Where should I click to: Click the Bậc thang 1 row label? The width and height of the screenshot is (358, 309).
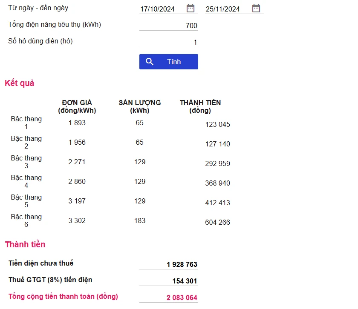point(26,123)
